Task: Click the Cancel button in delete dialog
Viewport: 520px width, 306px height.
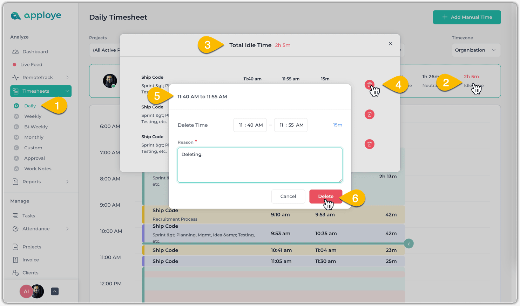Action: pyautogui.click(x=288, y=196)
